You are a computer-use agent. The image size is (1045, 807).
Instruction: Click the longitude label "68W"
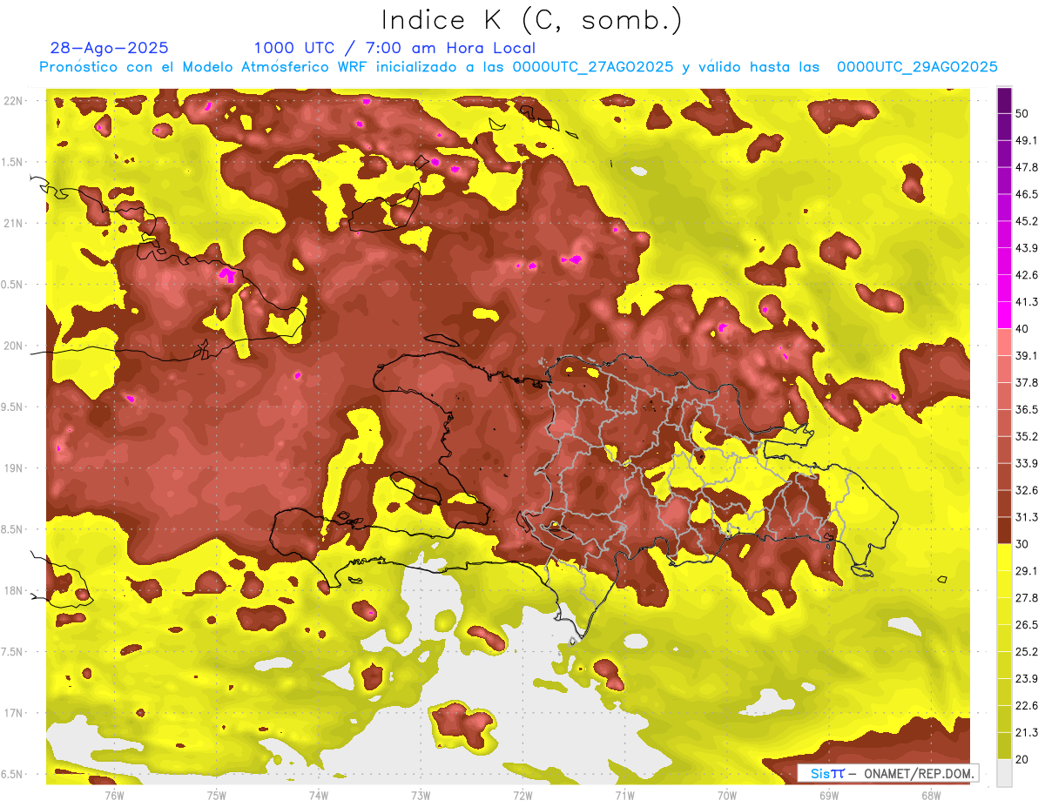point(931,795)
